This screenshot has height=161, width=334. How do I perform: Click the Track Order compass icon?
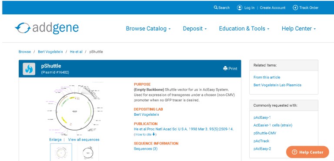tap(295, 8)
